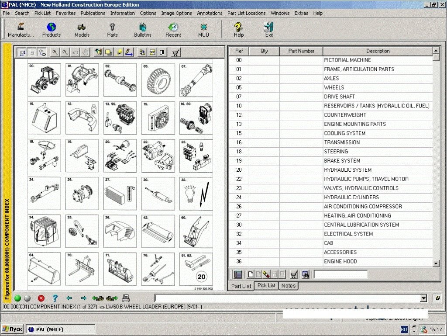Click the previous model loader arrow icon
Image resolution: width=447 pixels, height=336 pixels.
tap(98, 298)
